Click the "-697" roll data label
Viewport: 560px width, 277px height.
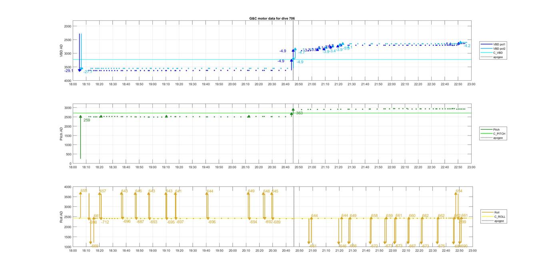click(x=180, y=222)
